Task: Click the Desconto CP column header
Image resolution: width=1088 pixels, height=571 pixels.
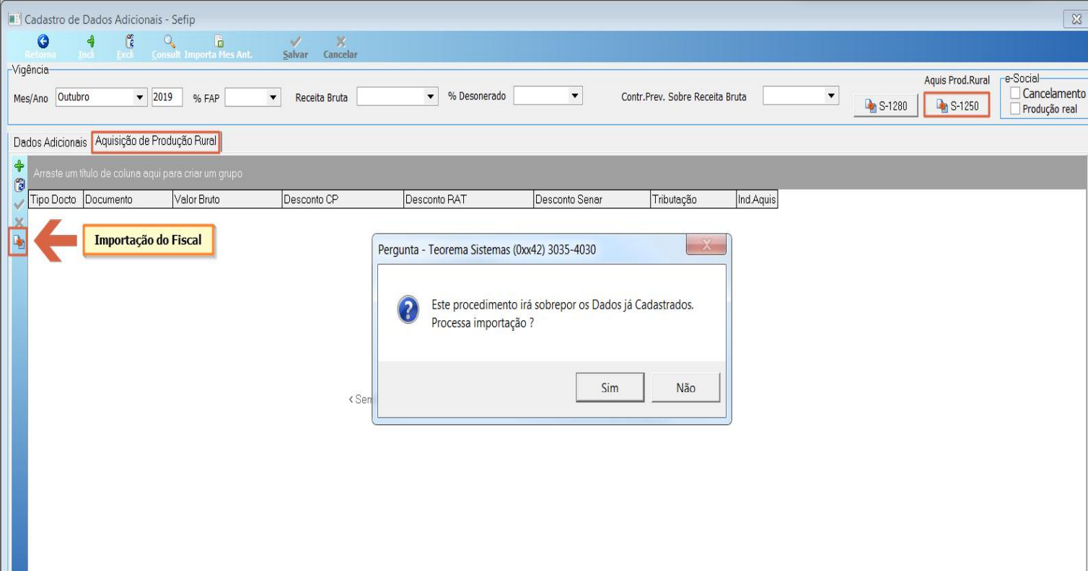Action: pyautogui.click(x=343, y=200)
